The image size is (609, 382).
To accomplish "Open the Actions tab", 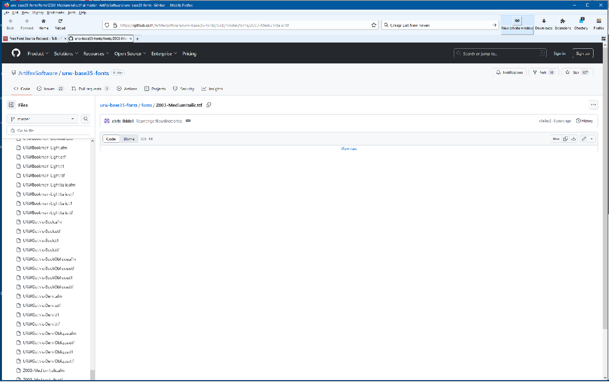I will point(127,89).
